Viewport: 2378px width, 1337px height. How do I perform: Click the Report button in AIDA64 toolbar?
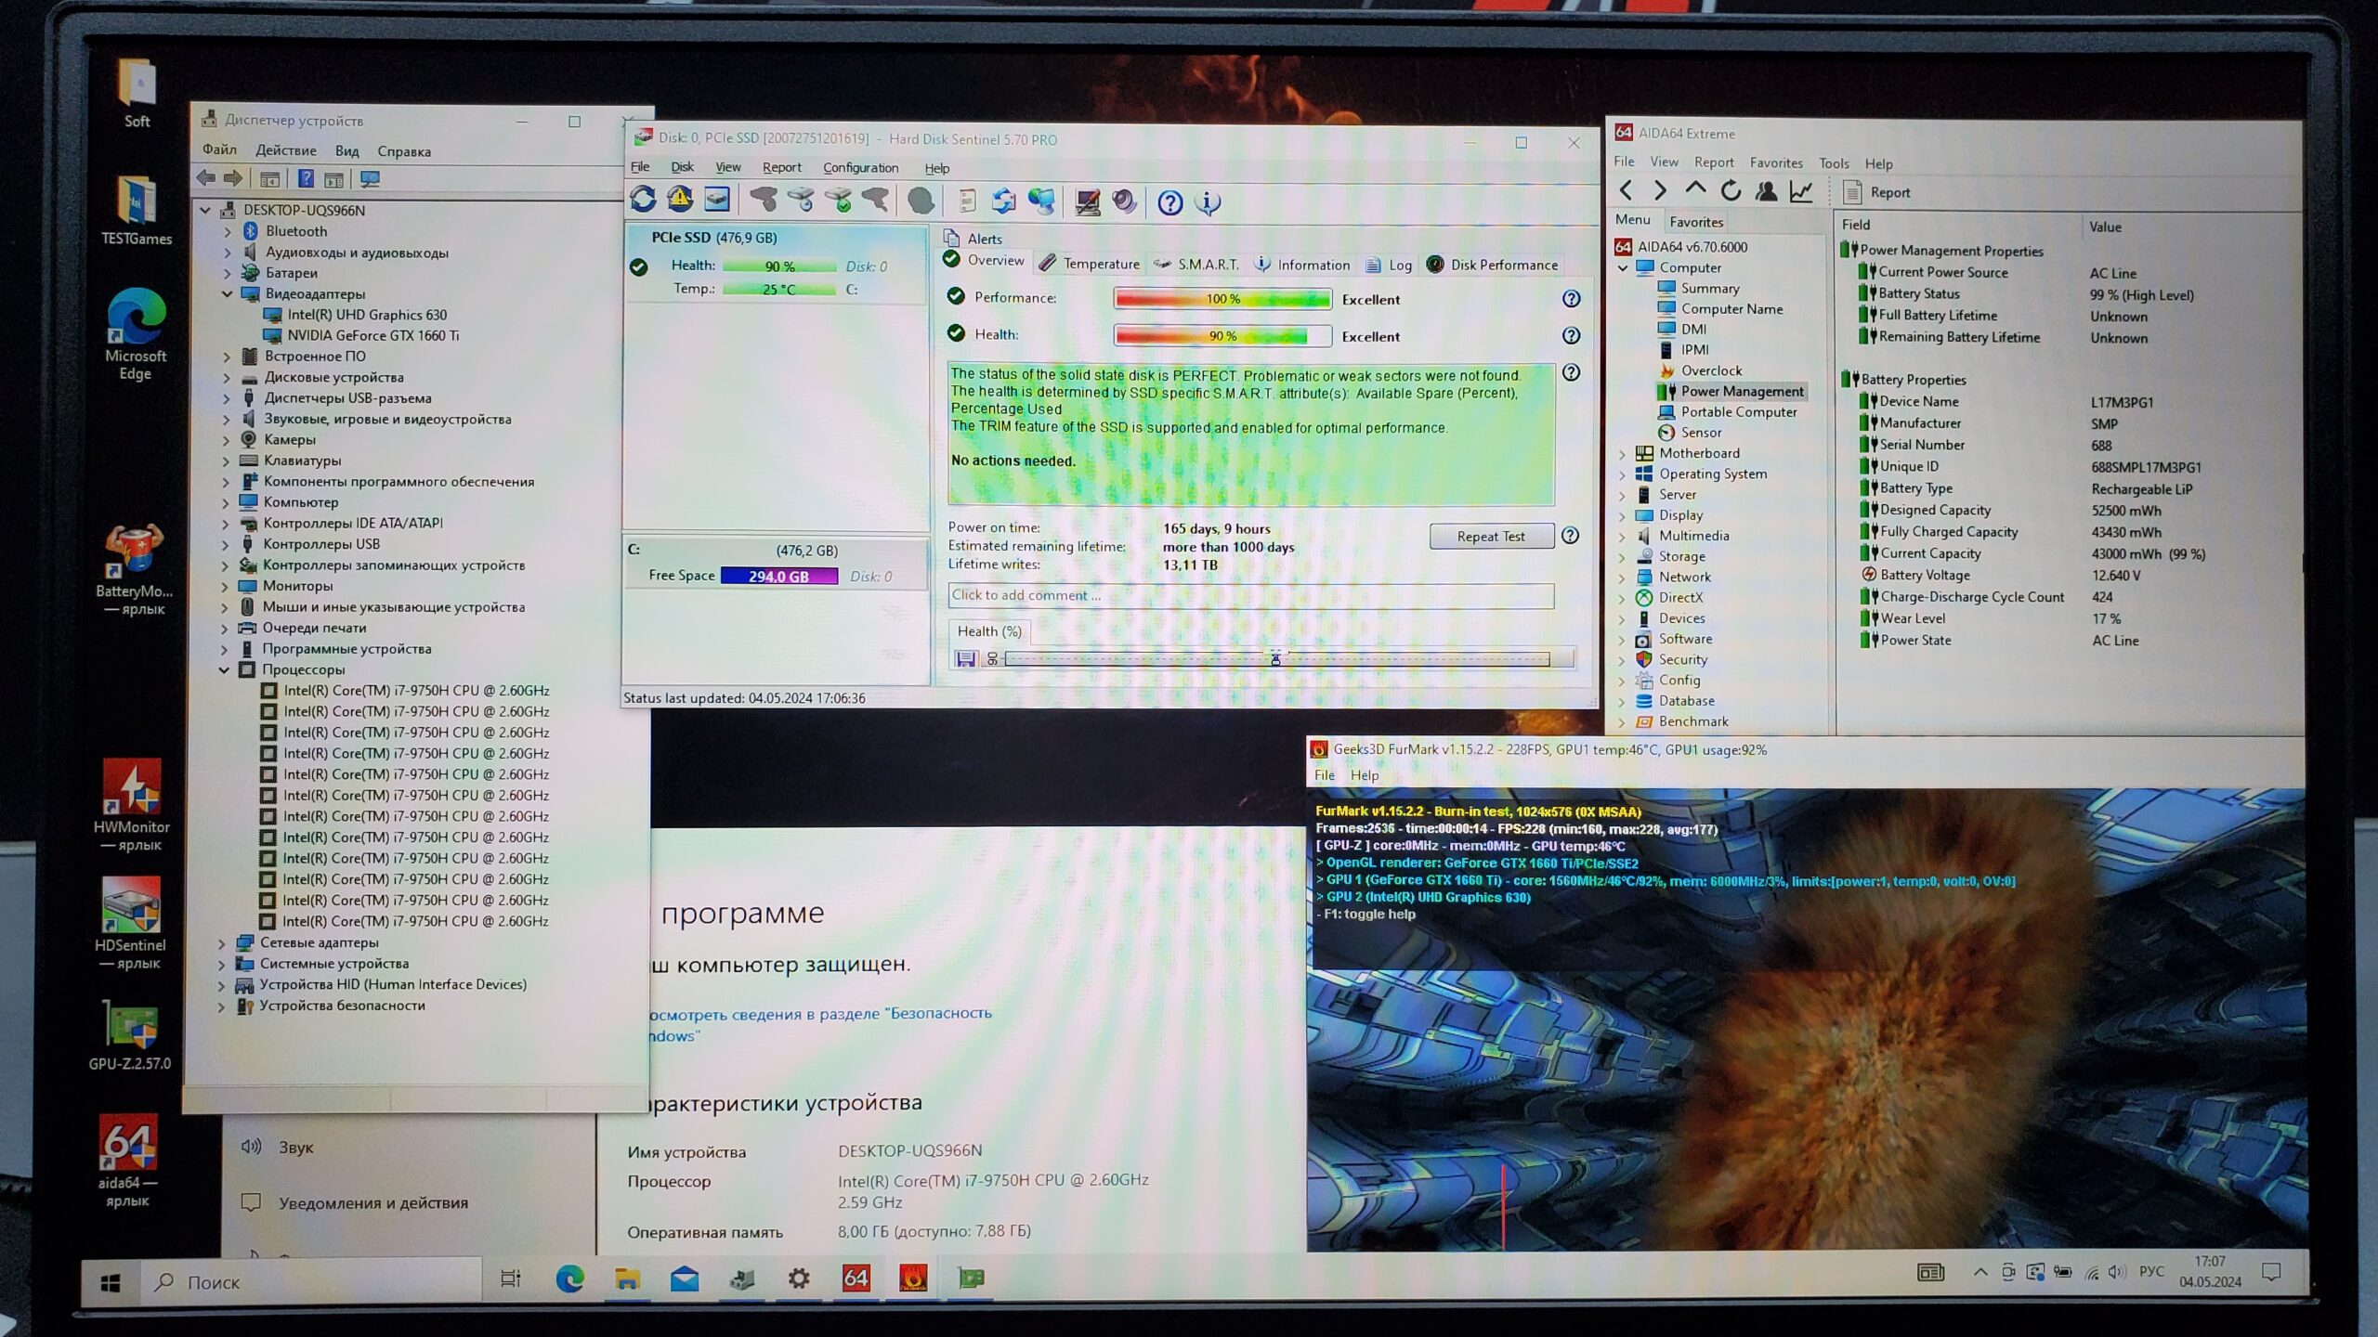[x=1877, y=192]
